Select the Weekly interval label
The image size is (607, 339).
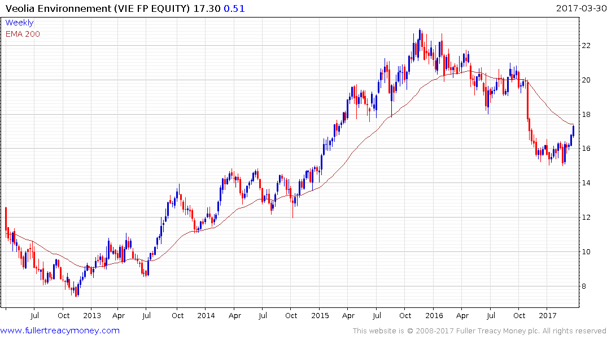[x=19, y=23]
